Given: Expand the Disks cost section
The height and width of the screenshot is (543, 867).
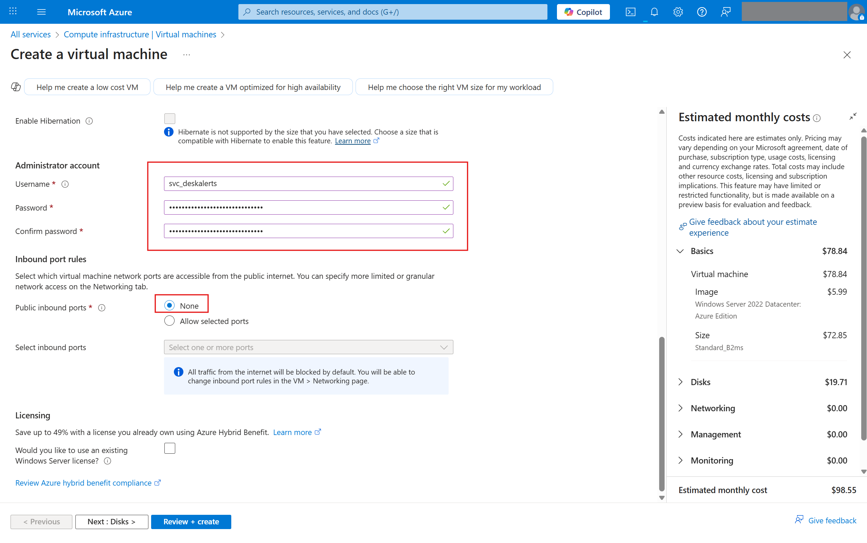Looking at the screenshot, I should click(x=681, y=382).
